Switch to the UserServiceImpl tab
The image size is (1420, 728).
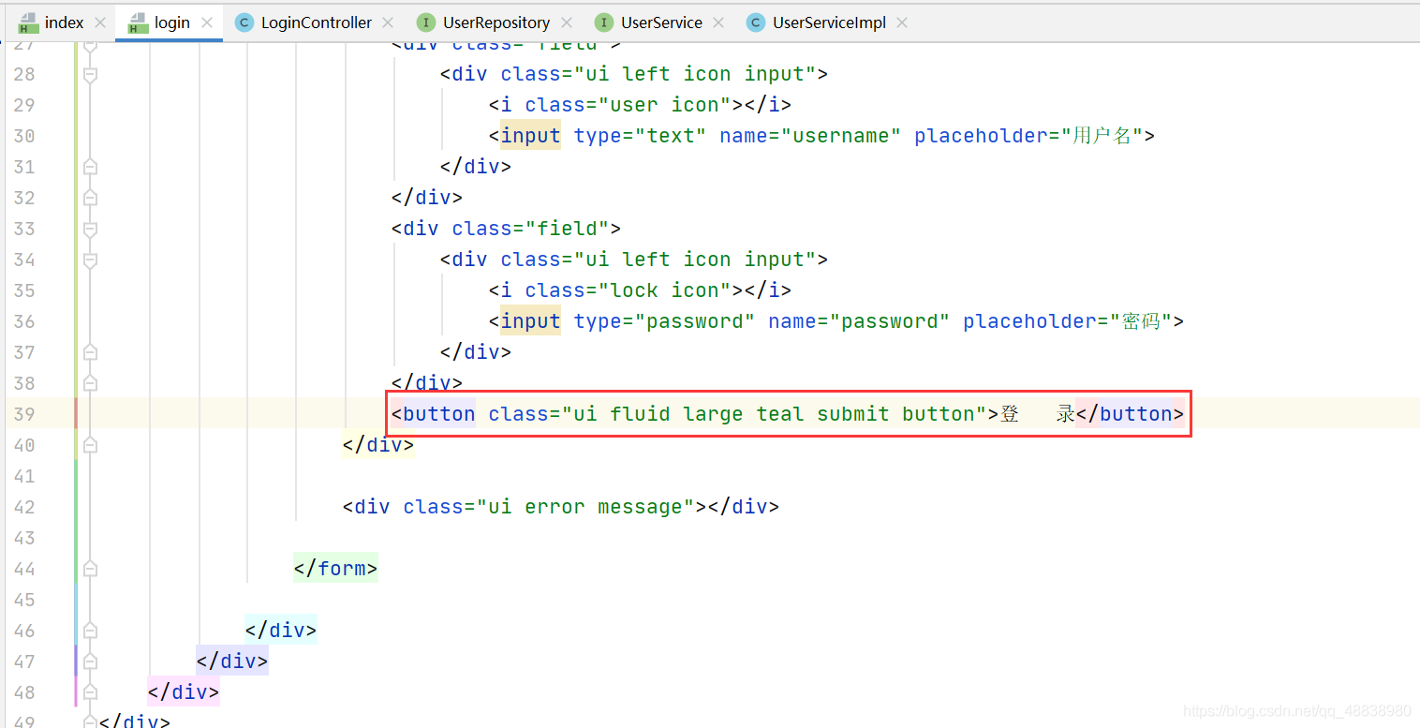click(829, 22)
